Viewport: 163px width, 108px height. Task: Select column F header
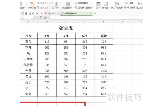coord(122,22)
